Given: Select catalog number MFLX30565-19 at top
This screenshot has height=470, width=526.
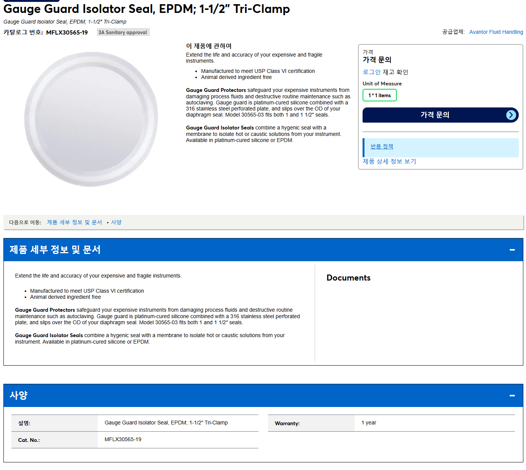Looking at the screenshot, I should [67, 33].
